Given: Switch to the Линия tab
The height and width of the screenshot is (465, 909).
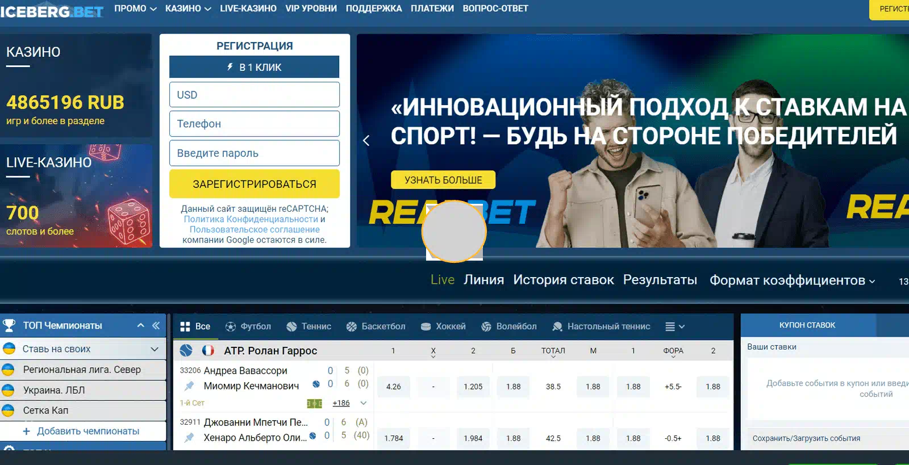Looking at the screenshot, I should click(x=484, y=280).
